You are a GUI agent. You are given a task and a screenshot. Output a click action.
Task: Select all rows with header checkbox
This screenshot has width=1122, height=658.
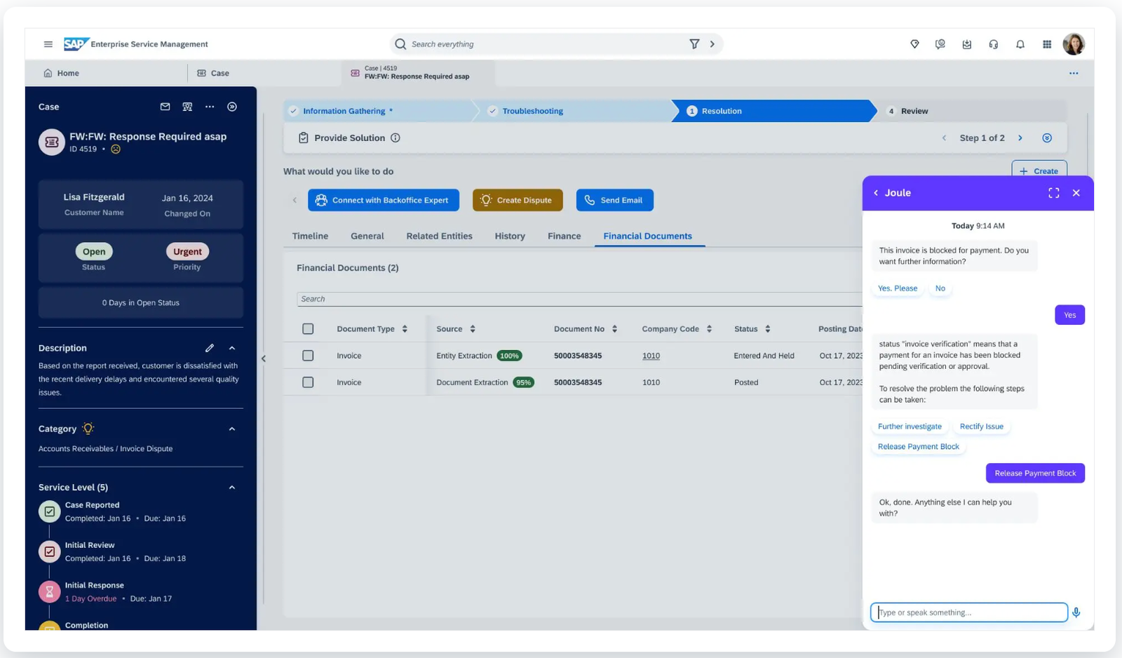point(308,329)
